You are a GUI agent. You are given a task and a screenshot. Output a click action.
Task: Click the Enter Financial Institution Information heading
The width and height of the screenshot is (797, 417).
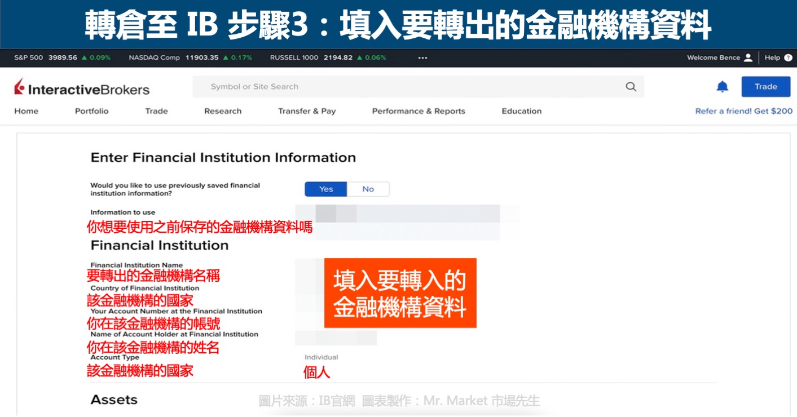(223, 158)
